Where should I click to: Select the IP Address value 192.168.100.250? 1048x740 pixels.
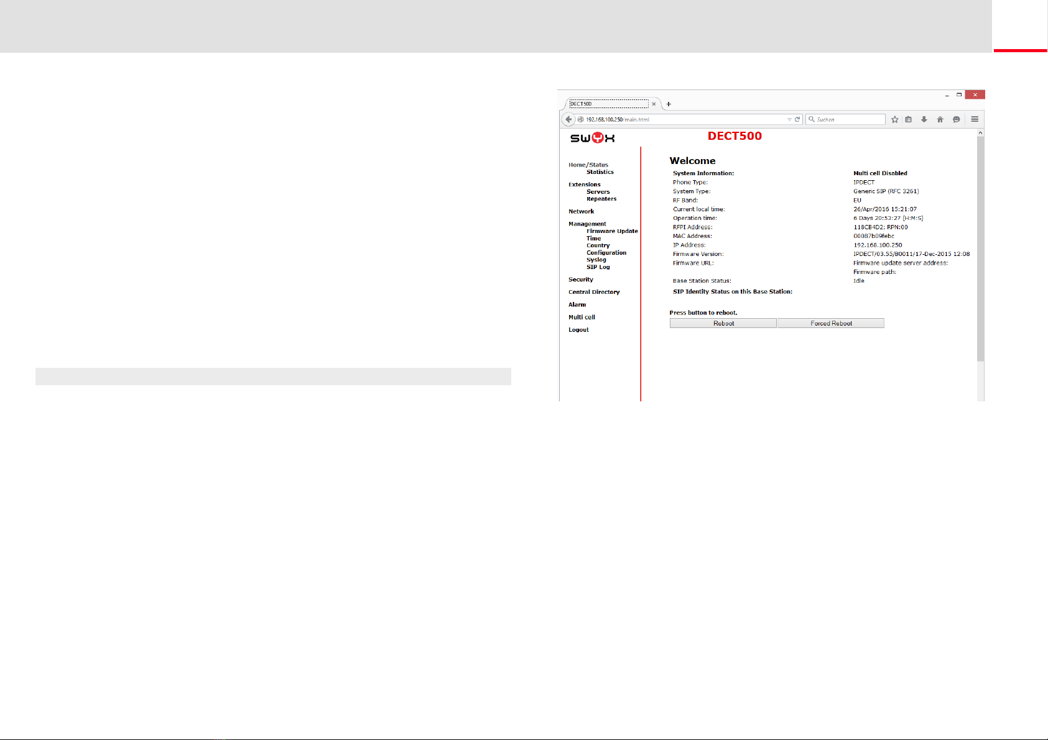pos(878,245)
